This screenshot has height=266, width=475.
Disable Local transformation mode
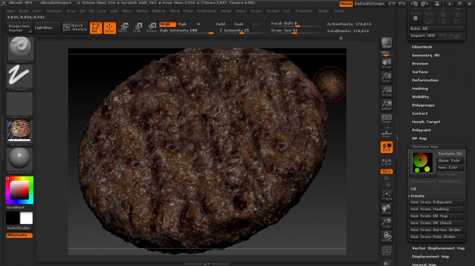387,147
